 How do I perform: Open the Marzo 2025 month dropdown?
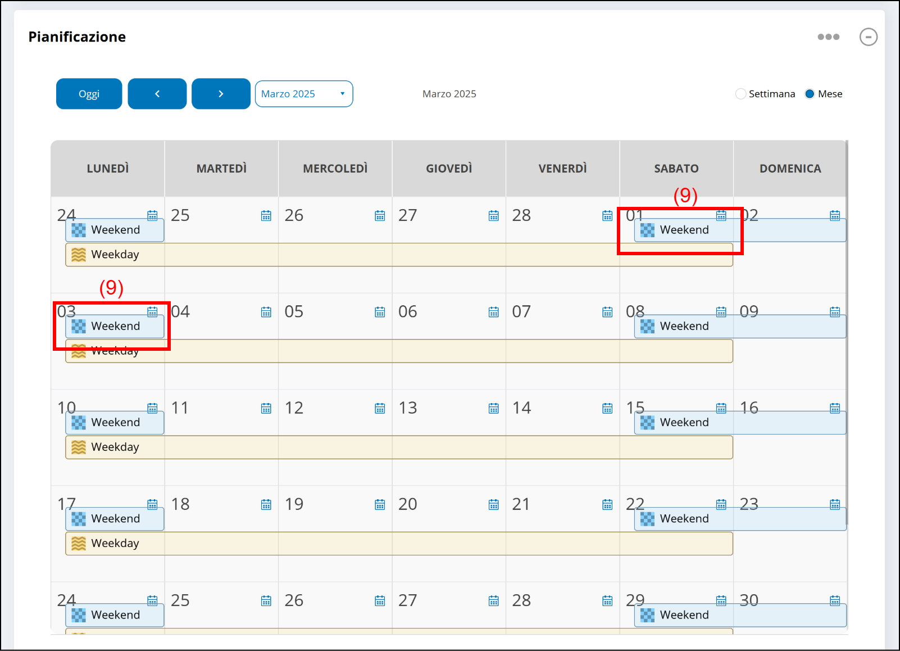point(303,94)
